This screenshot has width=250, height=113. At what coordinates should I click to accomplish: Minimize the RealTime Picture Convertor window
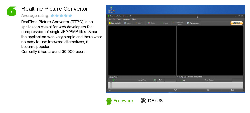tap(236, 16)
